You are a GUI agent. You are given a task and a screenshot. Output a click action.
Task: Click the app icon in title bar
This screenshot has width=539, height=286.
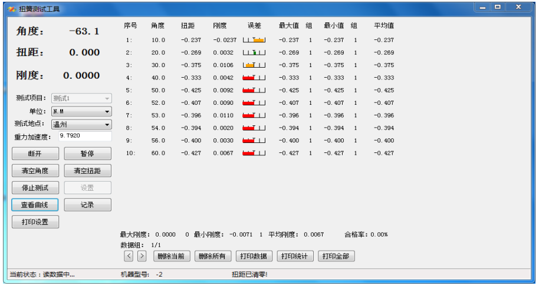pyautogui.click(x=12, y=9)
